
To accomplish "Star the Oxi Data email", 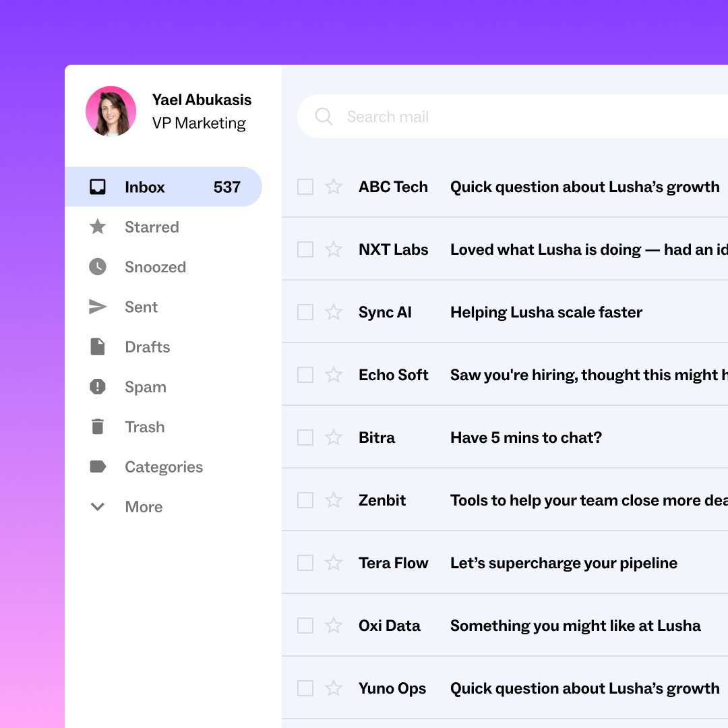I will pos(334,626).
